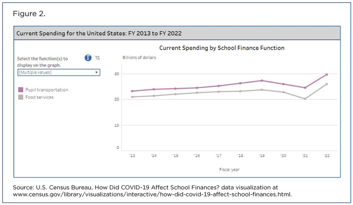Click the Fiscal year axis title
The height and width of the screenshot is (205, 353).
[x=229, y=169]
